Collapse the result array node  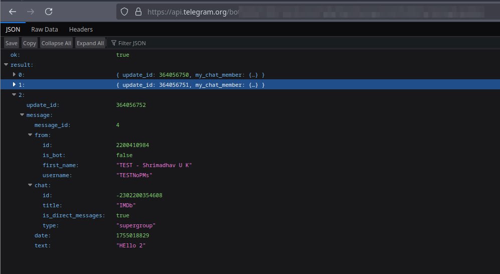click(6, 65)
